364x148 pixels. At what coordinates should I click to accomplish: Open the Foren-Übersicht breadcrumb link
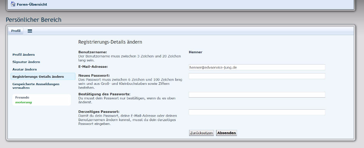point(32,5)
